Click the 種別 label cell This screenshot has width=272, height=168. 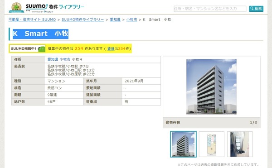coord(28,81)
